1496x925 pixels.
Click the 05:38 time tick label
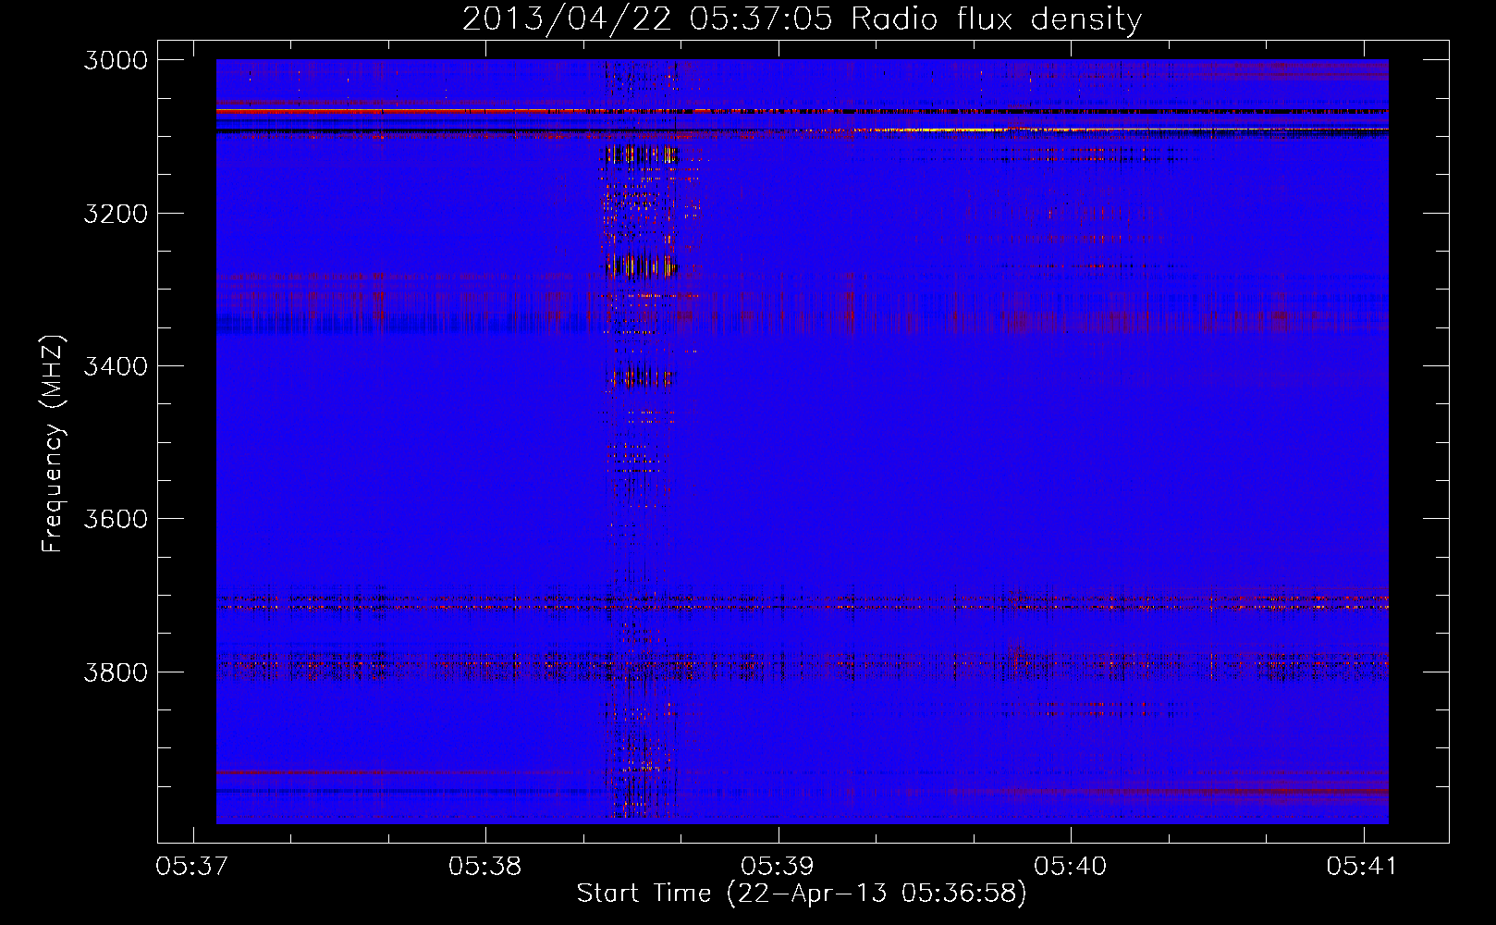point(484,867)
